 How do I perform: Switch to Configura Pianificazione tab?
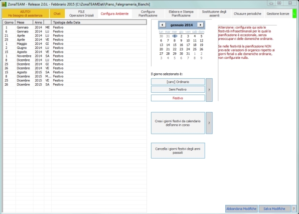tap(148, 13)
